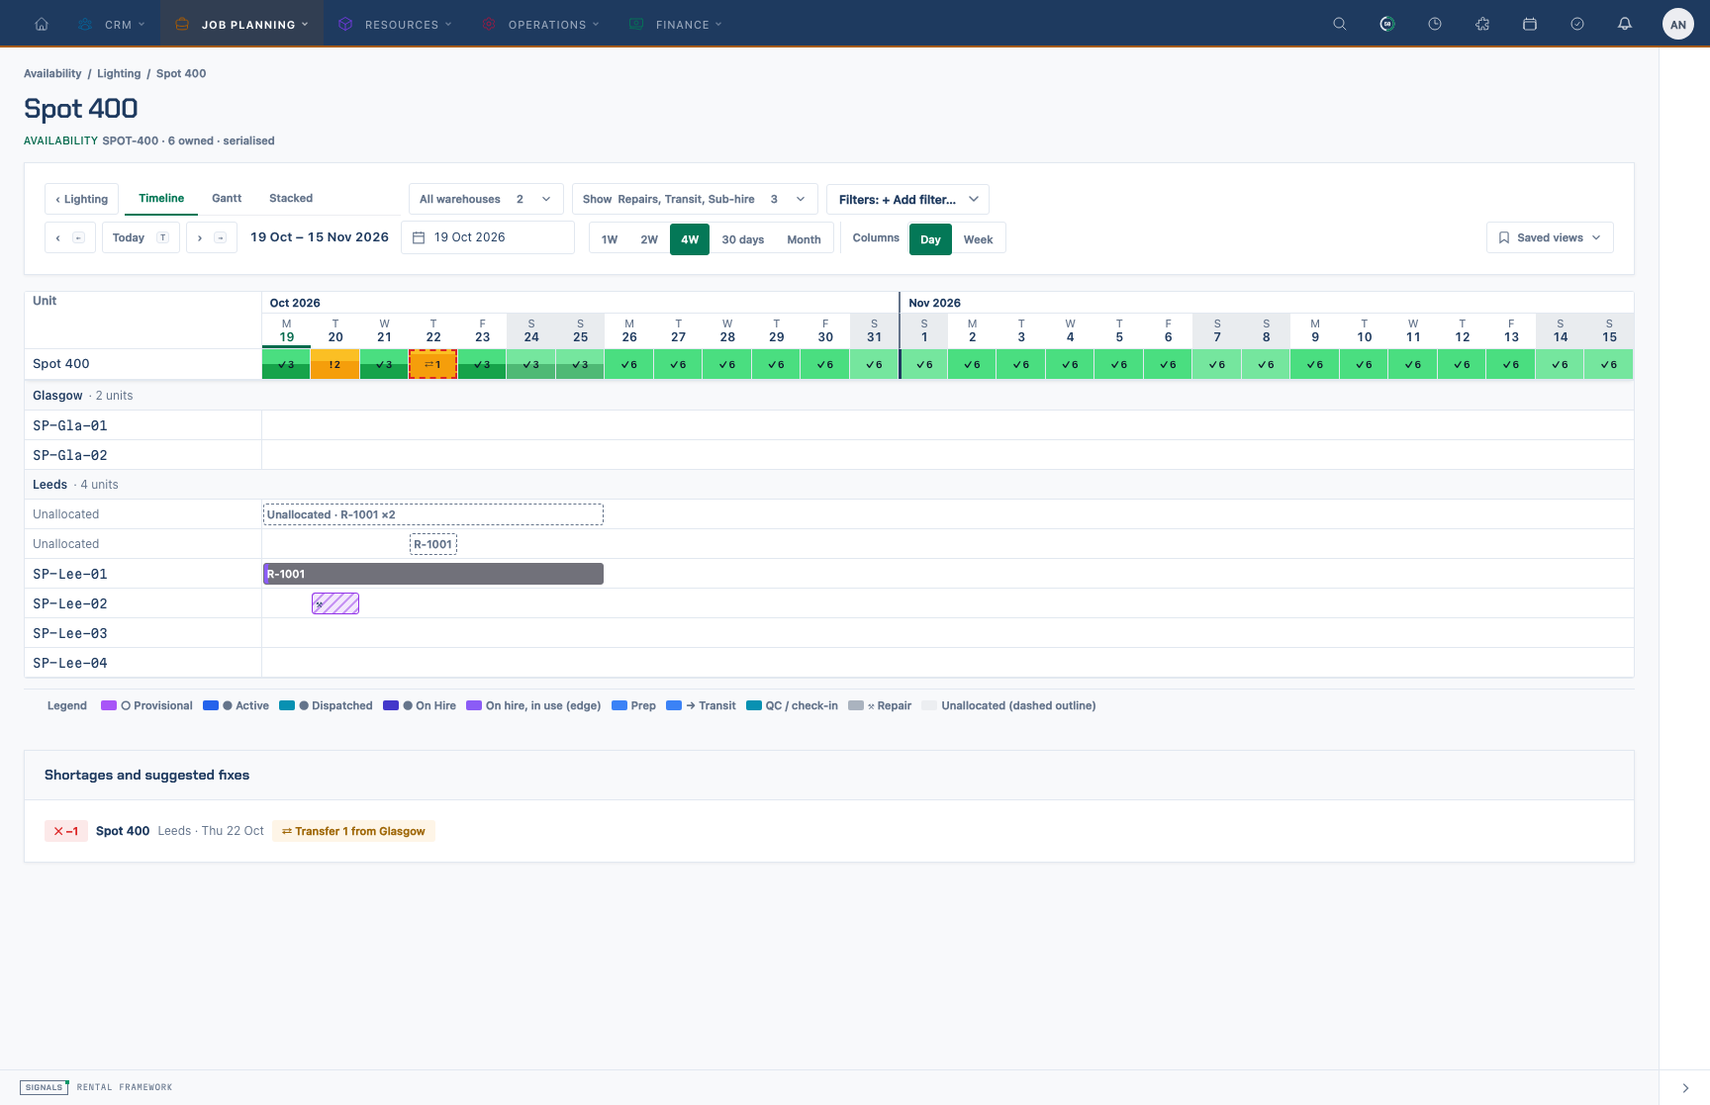The width and height of the screenshot is (1710, 1105).
Task: Select the Month range option
Action: [804, 239]
